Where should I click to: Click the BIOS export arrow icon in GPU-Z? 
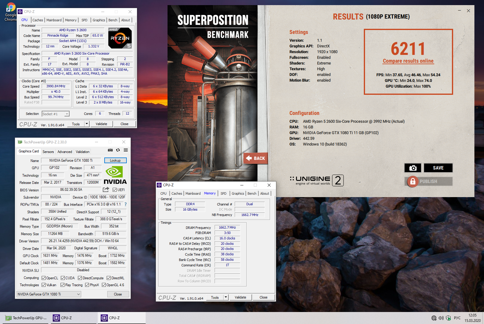pos(106,190)
